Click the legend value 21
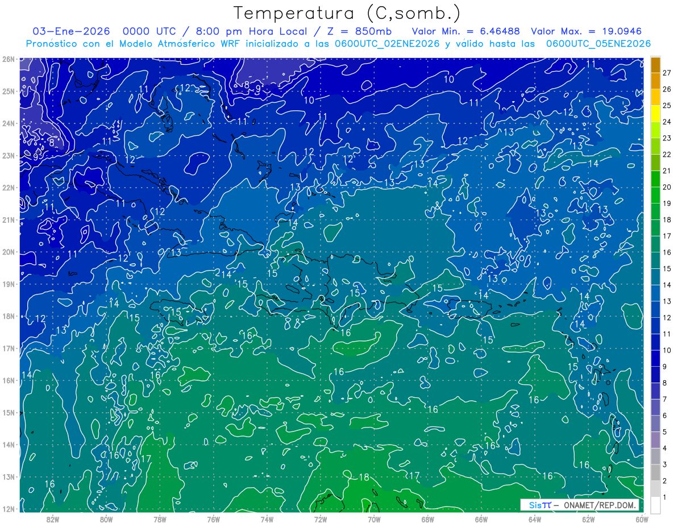The image size is (682, 527). (667, 171)
